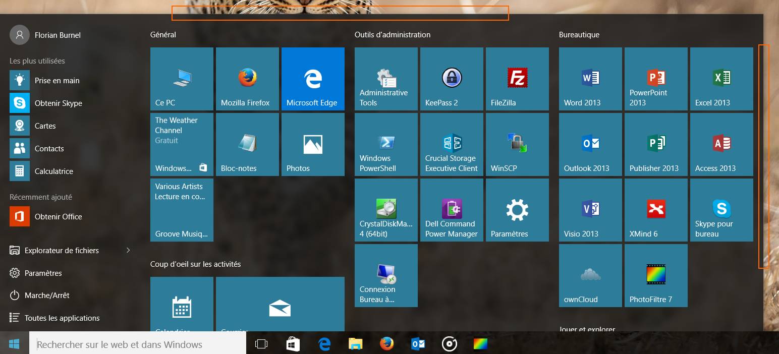Viewport: 779px width, 354px height.
Task: Launch the XMind 6 tile
Action: tap(656, 210)
